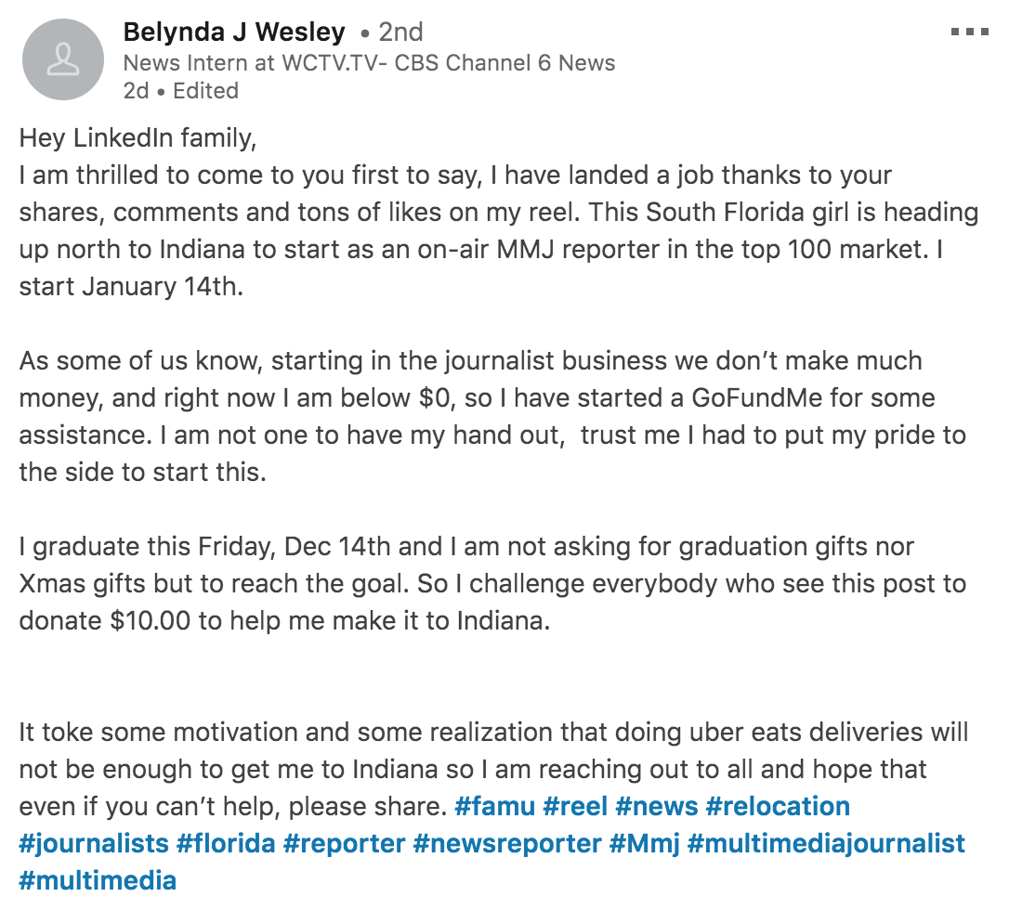Click the #multimedia hashtag
The image size is (1009, 910).
98,880
